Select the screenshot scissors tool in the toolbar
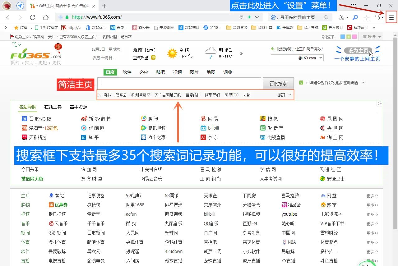Screen dimensions: 398x266 [341, 17]
